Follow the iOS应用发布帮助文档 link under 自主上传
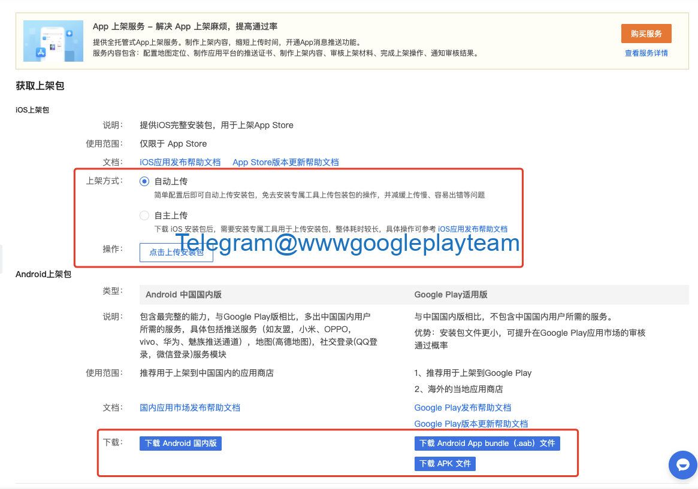Viewport: 698px width, 489px height. tap(473, 229)
